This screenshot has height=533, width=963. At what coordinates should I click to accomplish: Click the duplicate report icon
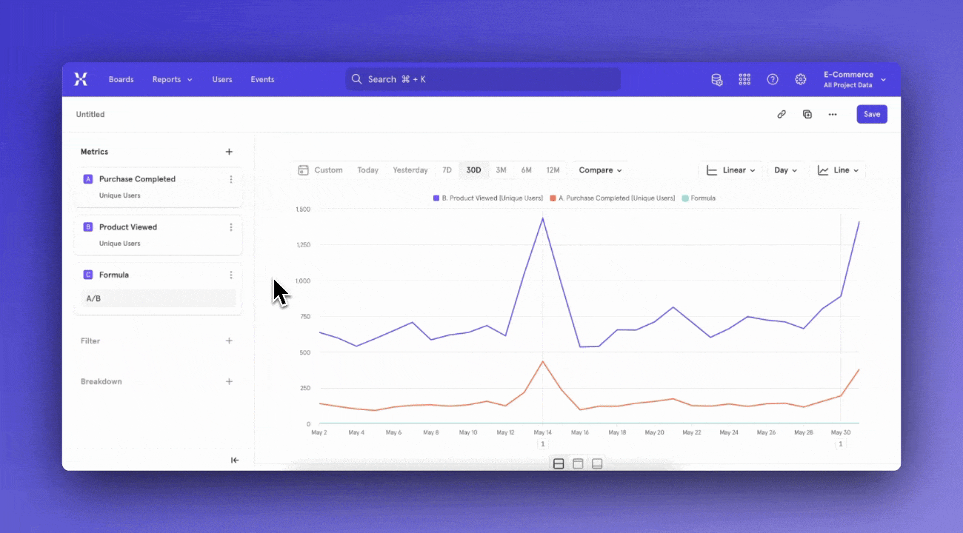point(807,115)
